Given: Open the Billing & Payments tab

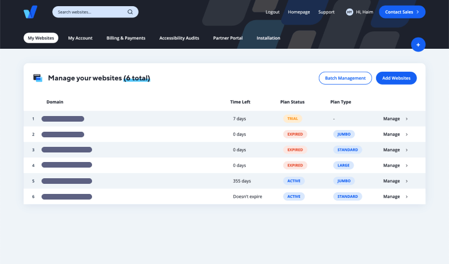Looking at the screenshot, I should 126,38.
